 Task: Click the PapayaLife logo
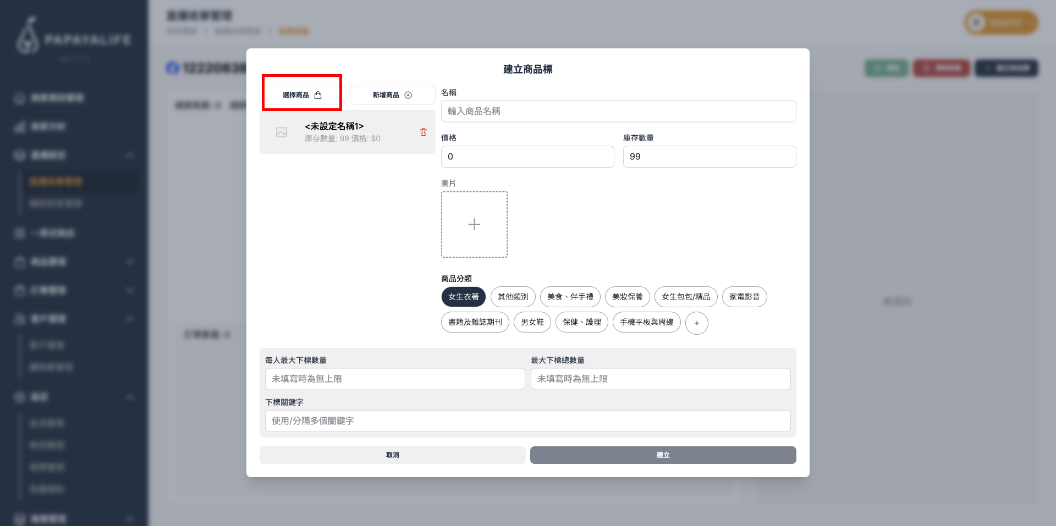(x=74, y=38)
